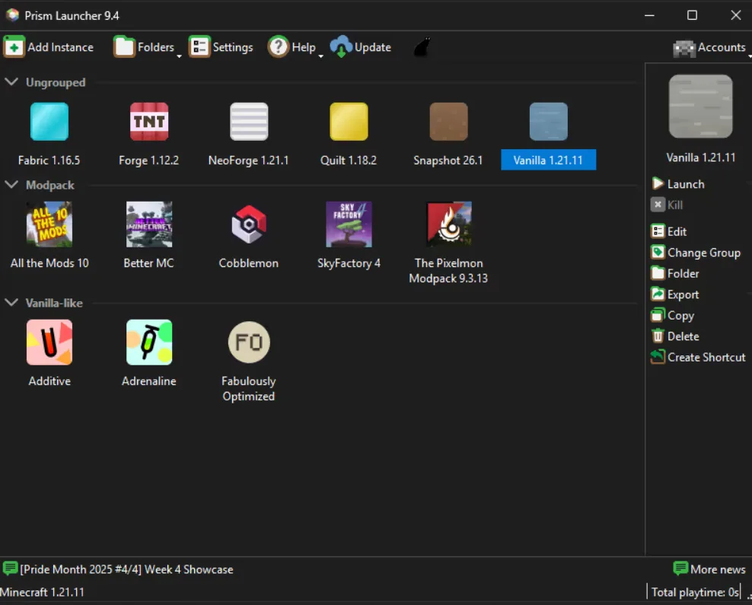
Task: Select the Quilt 1.18.2 gold block icon
Action: coord(349,121)
